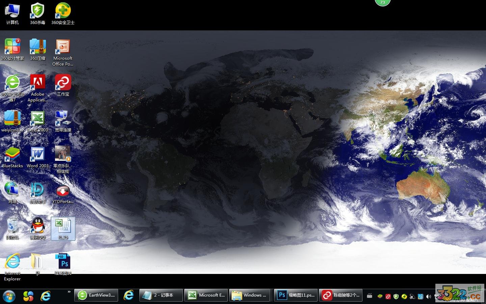Switch to the 2 - 记事本 window

tap(161, 295)
